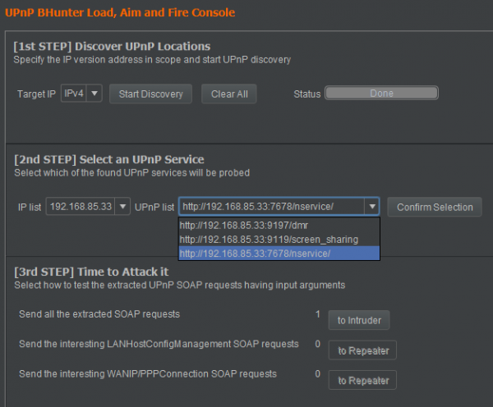493x407 pixels.
Task: Click the 192.168.85.33 IP list value
Action: pos(81,207)
